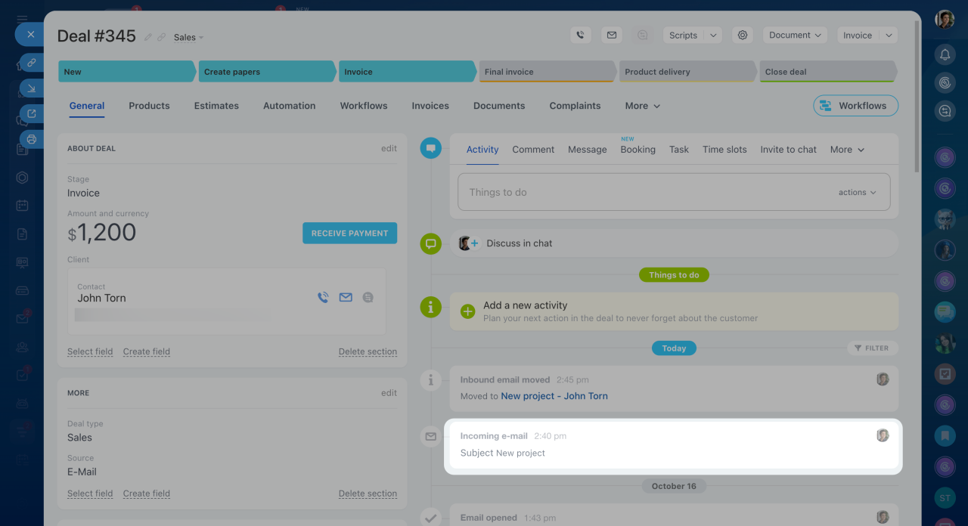Open the actions dropdown in activity box
The width and height of the screenshot is (968, 526).
pyautogui.click(x=857, y=193)
